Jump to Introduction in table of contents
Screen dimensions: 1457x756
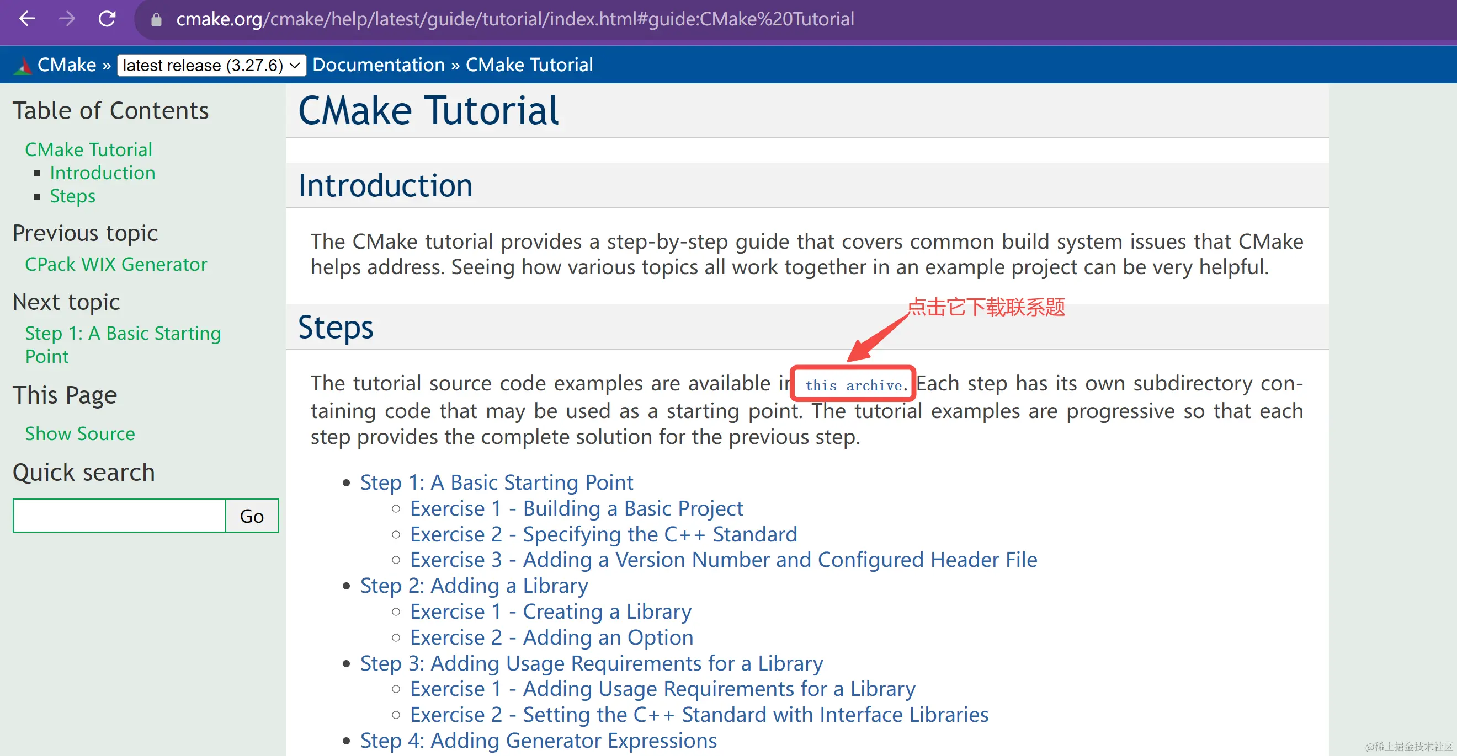point(102,173)
